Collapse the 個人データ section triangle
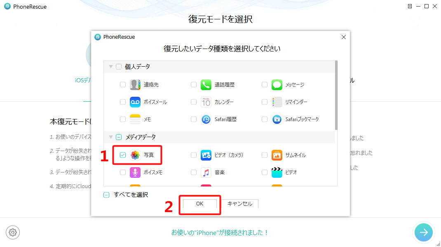Screen dimensions: 441x247 (111, 67)
